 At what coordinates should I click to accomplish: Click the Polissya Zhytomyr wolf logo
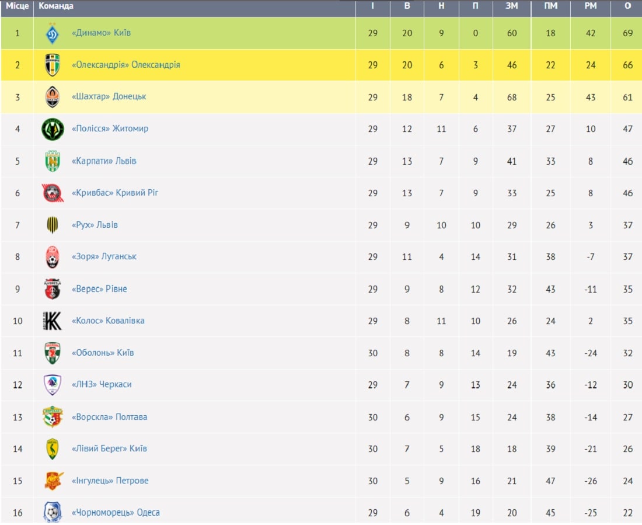(53, 129)
